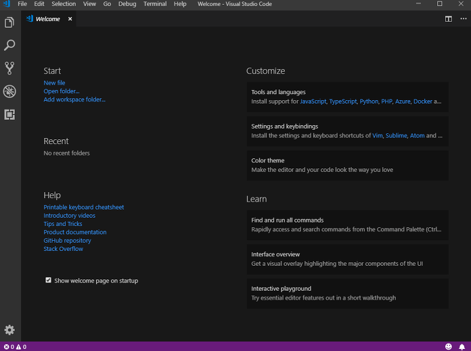This screenshot has width=471, height=351.
Task: Open the Manage gear icon
Action: point(9,329)
